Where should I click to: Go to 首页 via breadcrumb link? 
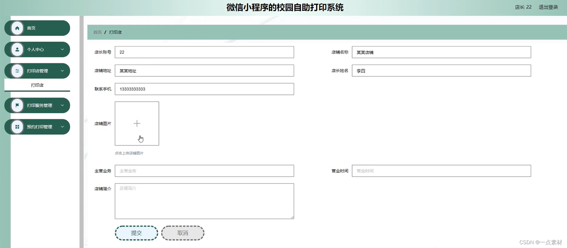click(98, 32)
